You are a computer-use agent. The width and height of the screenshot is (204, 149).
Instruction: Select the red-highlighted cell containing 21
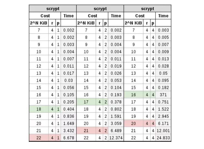point(86,131)
